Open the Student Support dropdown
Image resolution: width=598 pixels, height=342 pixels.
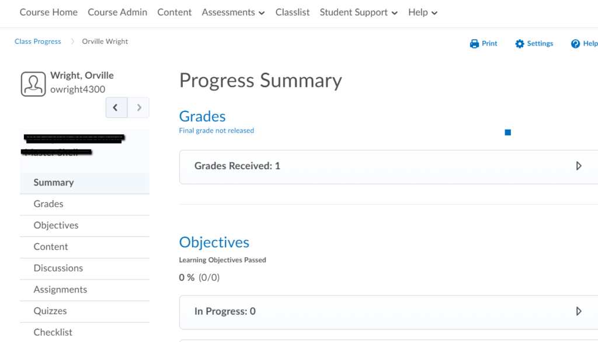click(358, 12)
